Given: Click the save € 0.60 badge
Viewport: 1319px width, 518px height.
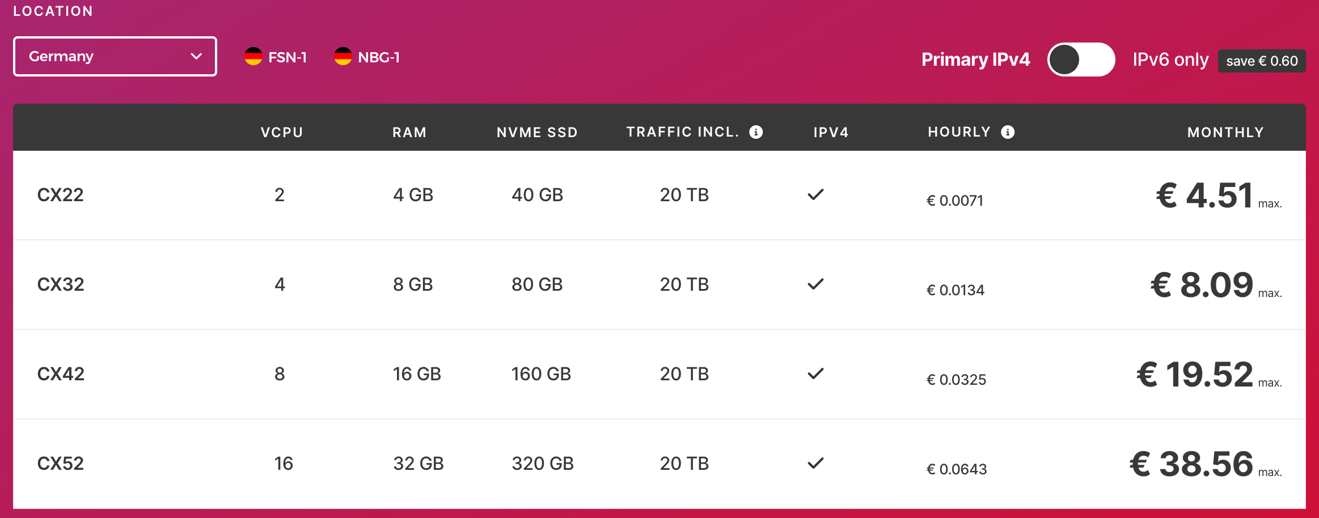Looking at the screenshot, I should coord(1262,61).
